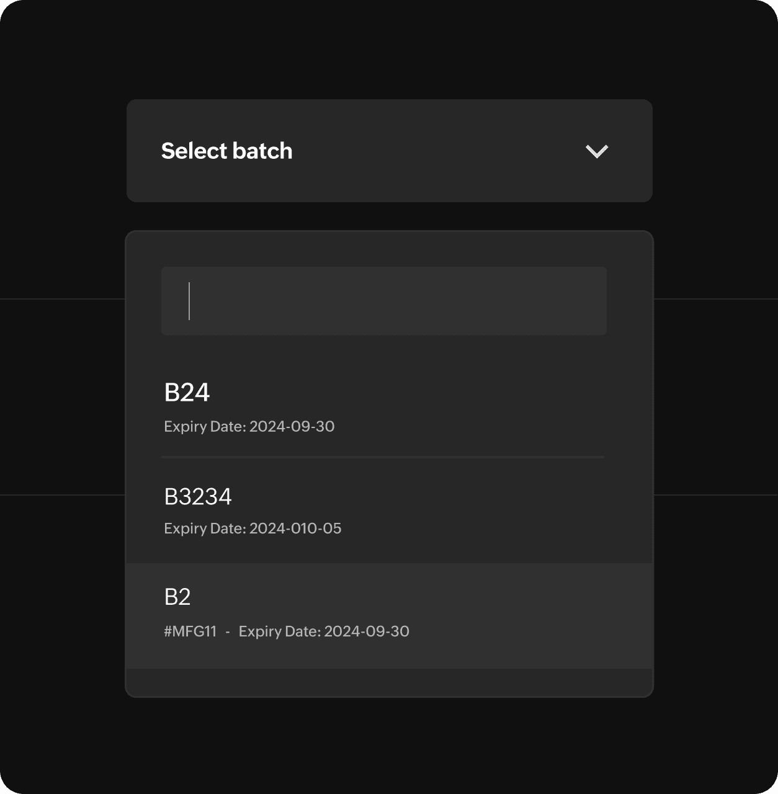Click the B3234 batch title

point(197,497)
